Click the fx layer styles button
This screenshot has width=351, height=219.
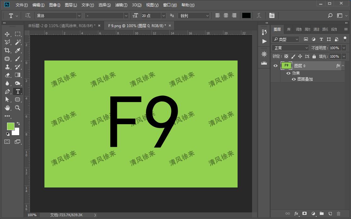click(296, 214)
